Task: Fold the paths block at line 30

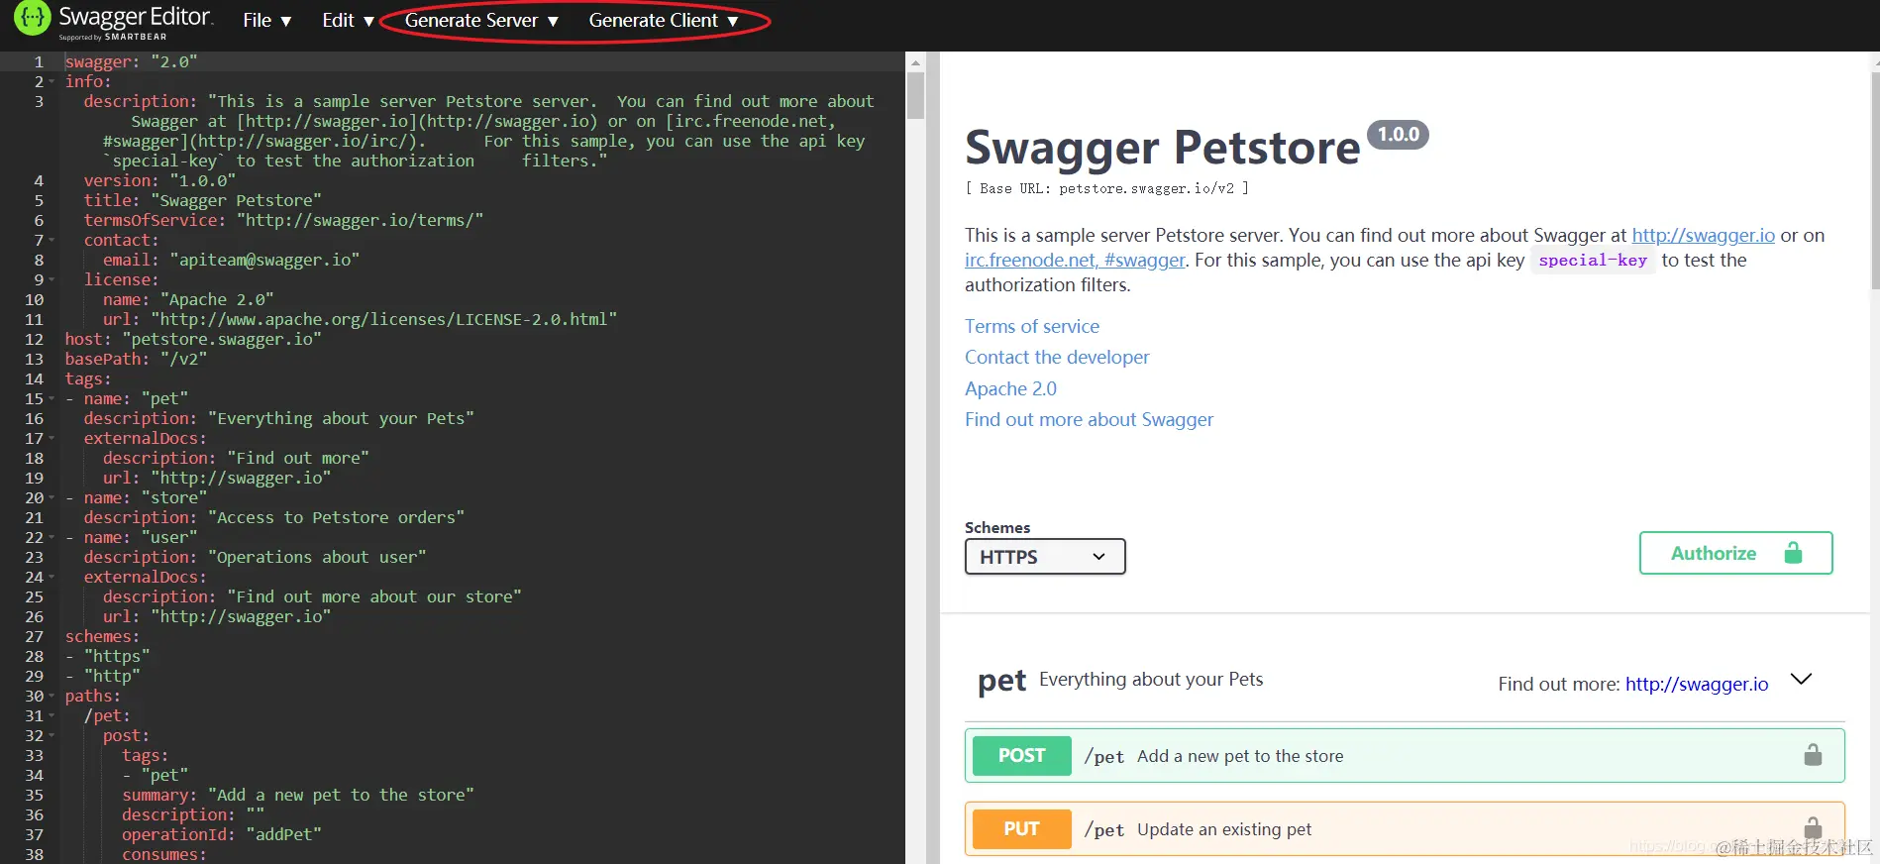Action: pyautogui.click(x=52, y=696)
